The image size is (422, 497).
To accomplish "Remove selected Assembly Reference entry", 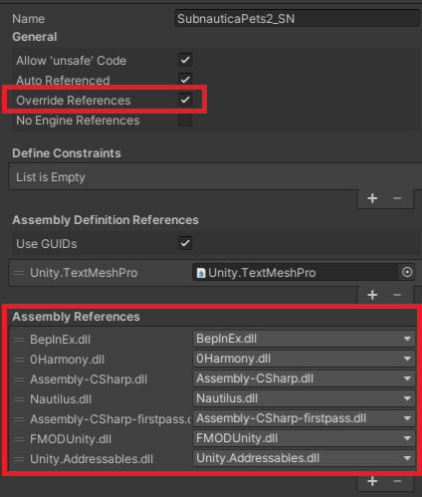I will [x=397, y=481].
